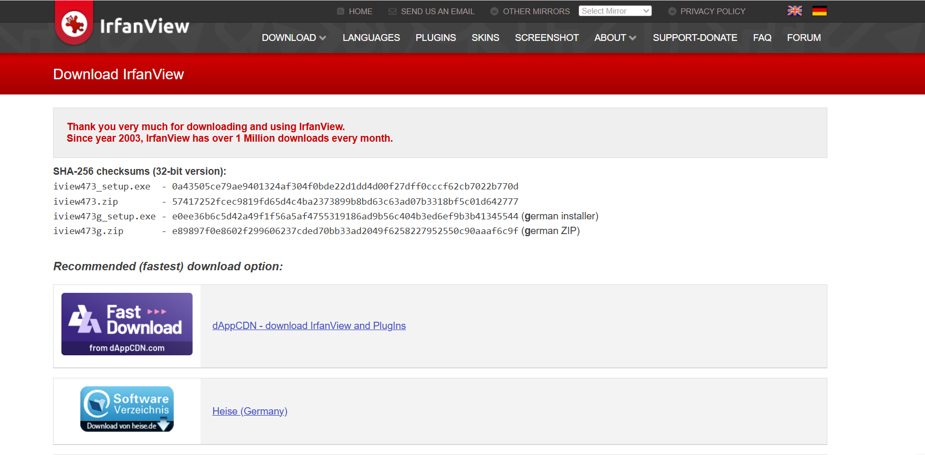Switch to English via UK flag
The width and height of the screenshot is (925, 455).
(x=794, y=11)
